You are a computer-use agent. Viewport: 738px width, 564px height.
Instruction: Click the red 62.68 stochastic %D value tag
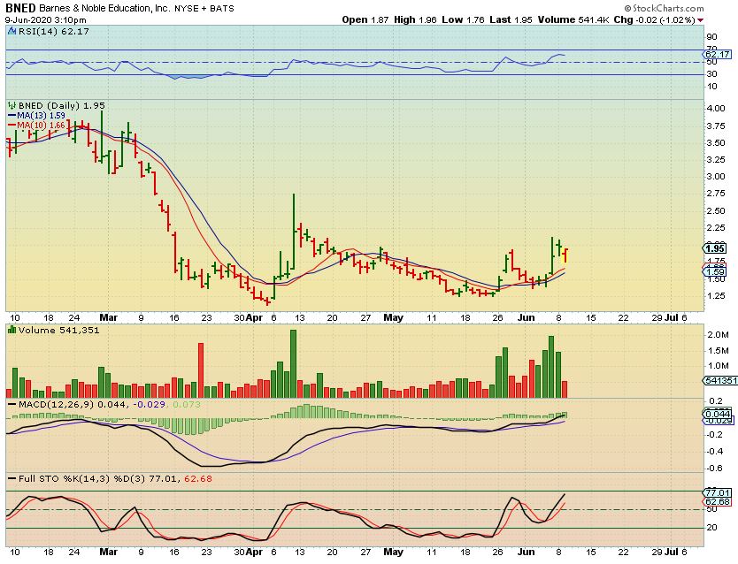coord(718,502)
